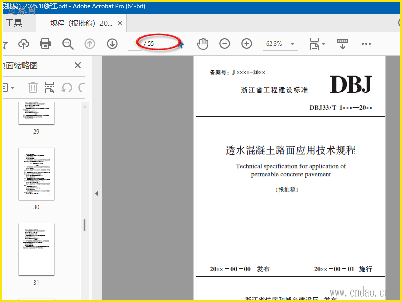Zoom out with minus button
Screen dimensions: 402x302
[224, 44]
